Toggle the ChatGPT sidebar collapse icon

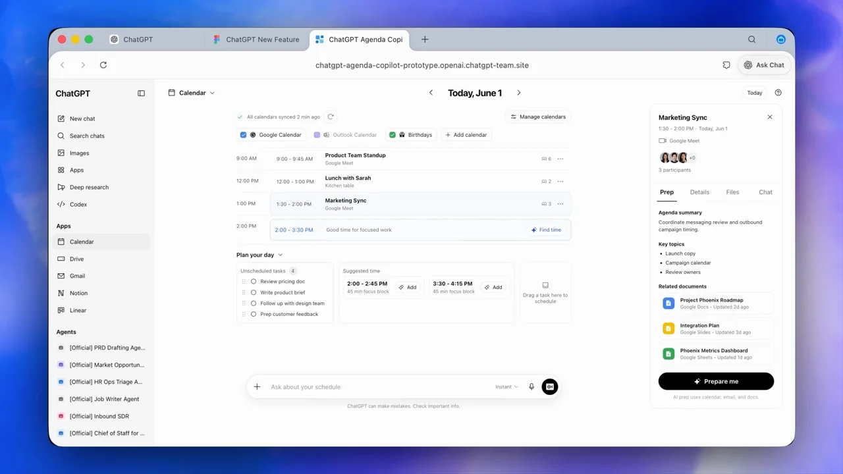pos(141,93)
